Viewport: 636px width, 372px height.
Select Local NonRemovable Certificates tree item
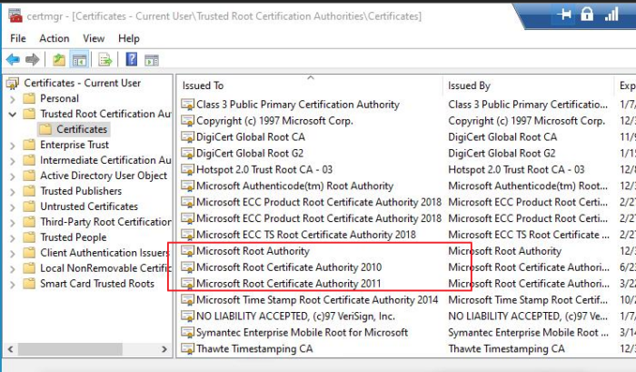point(105,268)
